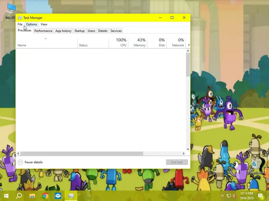Image resolution: width=269 pixels, height=201 pixels.
Task: Switch to the Performance tab
Action: tap(43, 31)
